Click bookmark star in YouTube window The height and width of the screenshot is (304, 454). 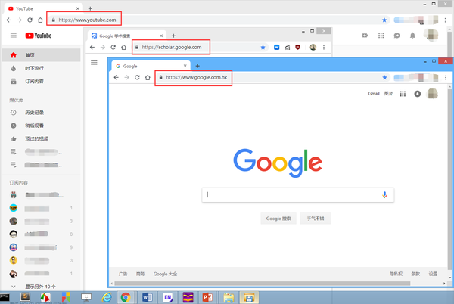(384, 20)
